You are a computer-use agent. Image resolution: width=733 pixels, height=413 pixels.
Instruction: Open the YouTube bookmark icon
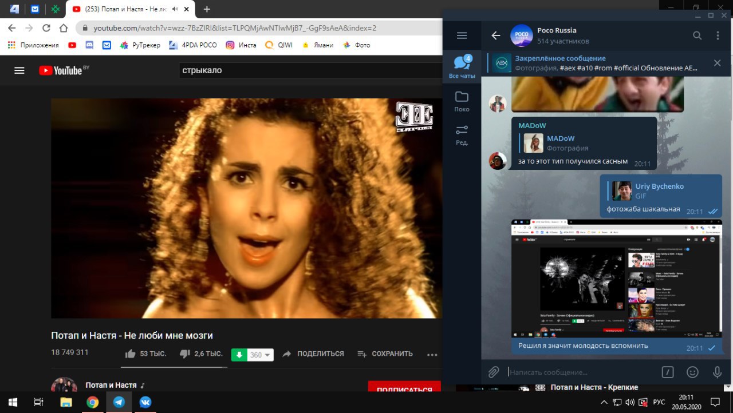pos(72,45)
